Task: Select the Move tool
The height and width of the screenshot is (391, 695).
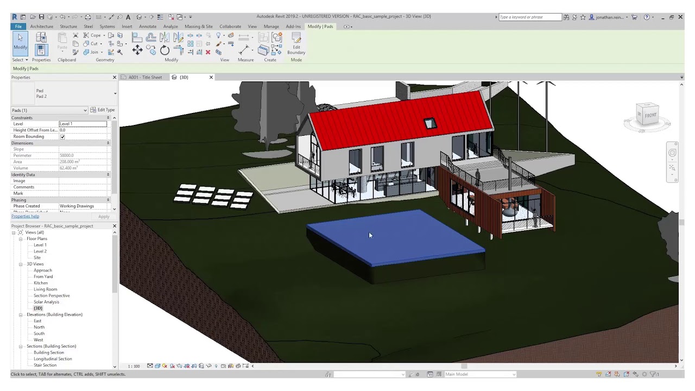Action: click(x=137, y=50)
